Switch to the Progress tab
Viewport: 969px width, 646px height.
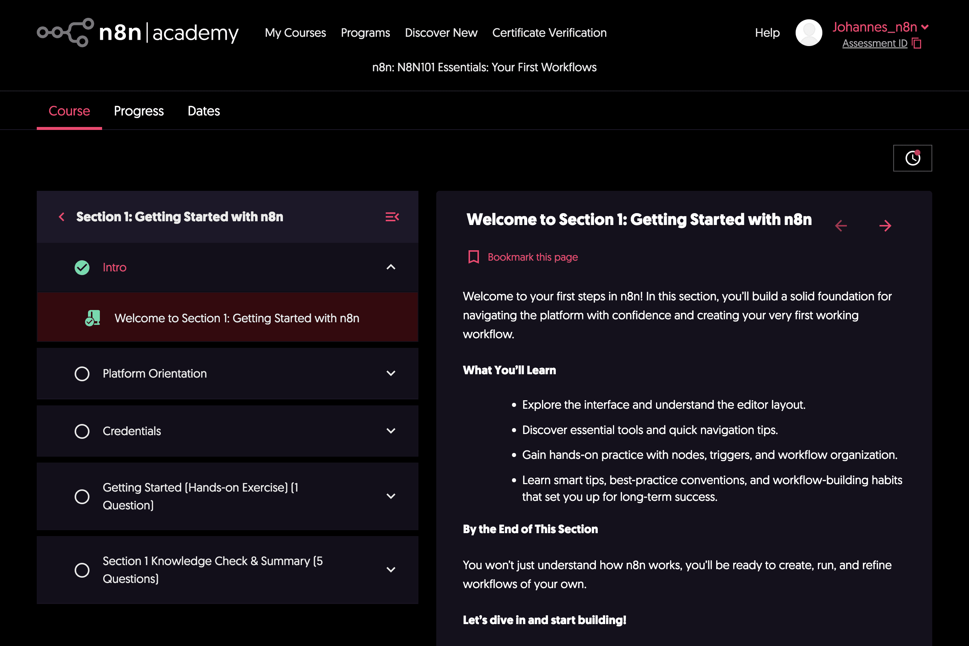point(139,111)
